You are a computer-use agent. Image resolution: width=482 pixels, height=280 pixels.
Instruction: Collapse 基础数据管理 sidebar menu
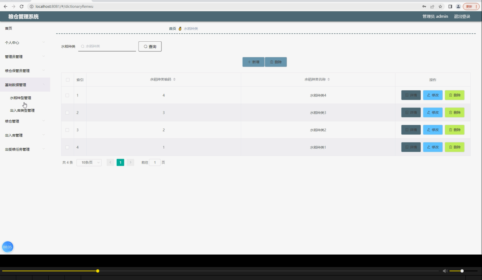pos(25,85)
